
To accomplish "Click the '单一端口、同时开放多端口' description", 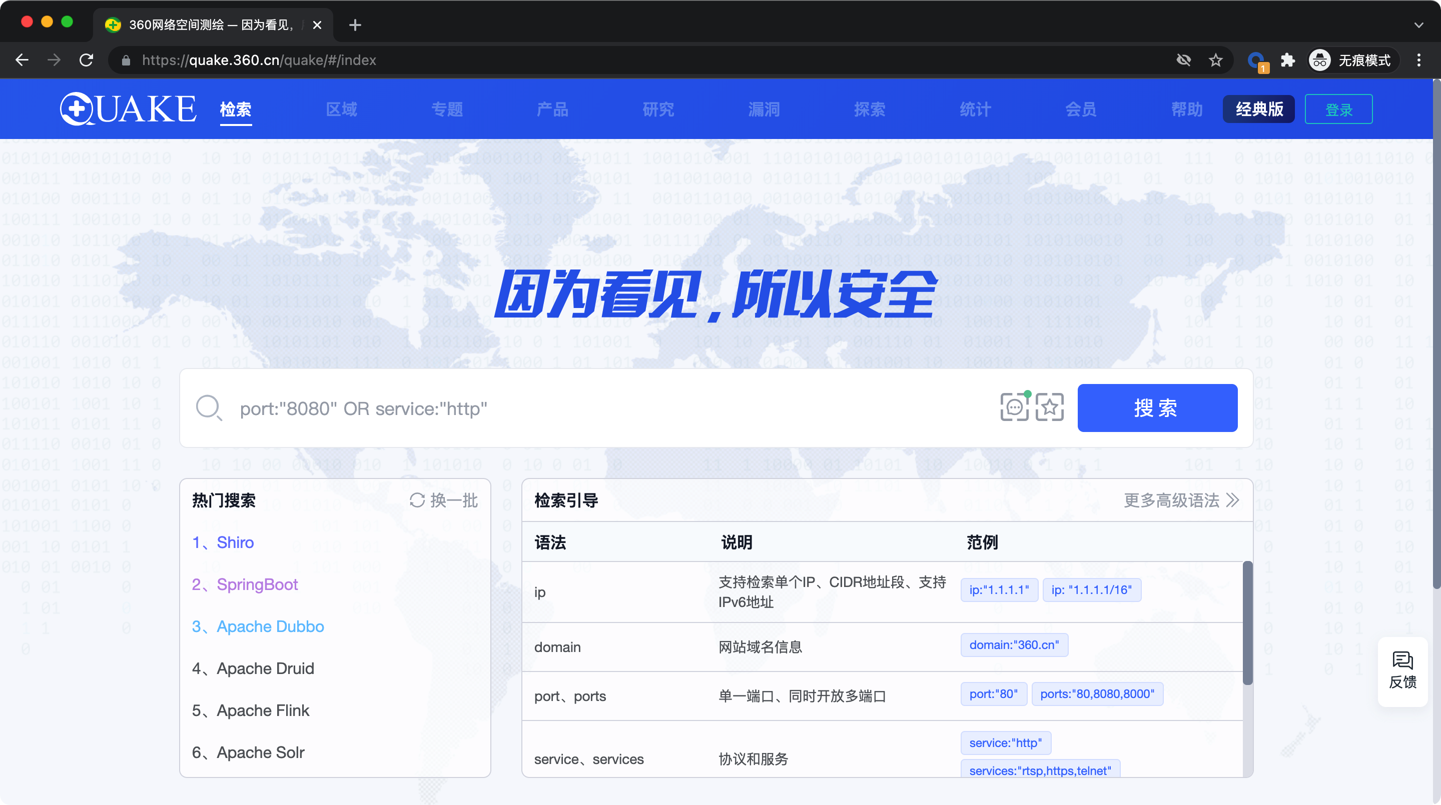I will click(x=802, y=696).
